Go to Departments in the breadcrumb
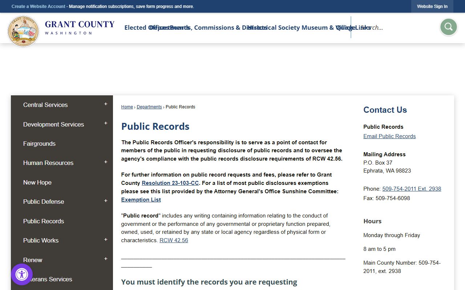Viewport: 465px width, 290px height. coord(149,107)
